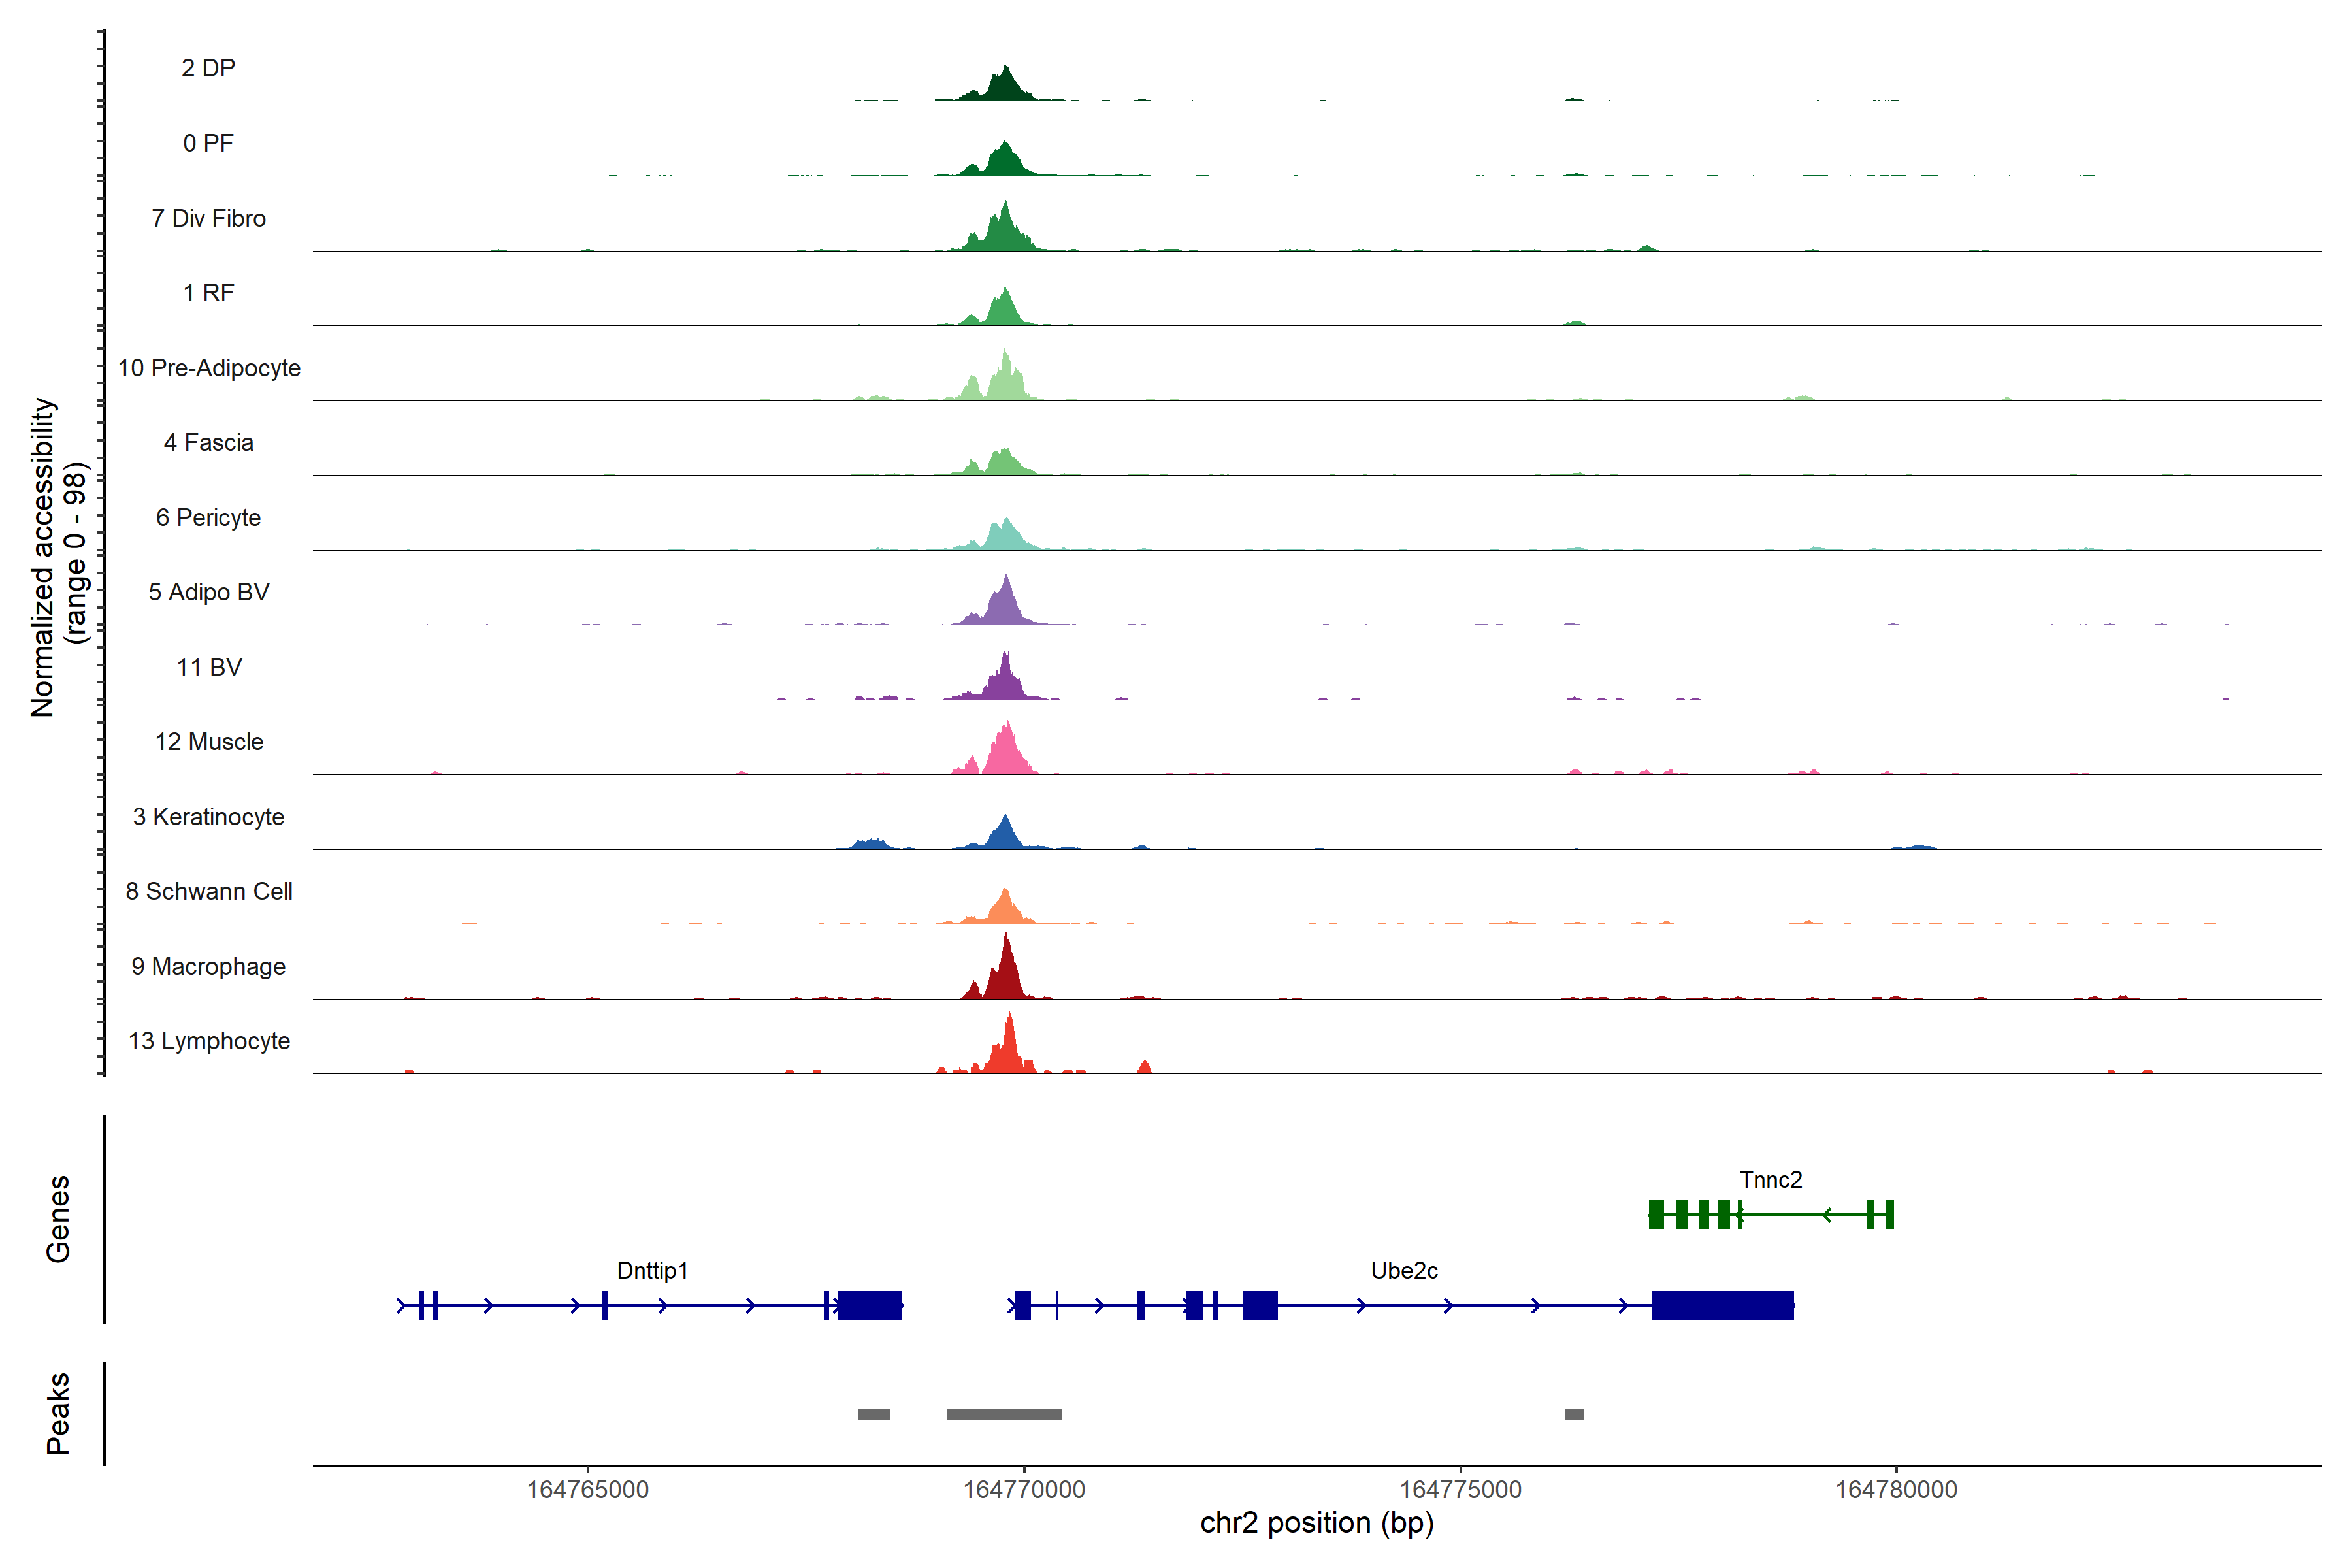
Task: Click the 164770000 axis tick label
Action: point(1024,1490)
